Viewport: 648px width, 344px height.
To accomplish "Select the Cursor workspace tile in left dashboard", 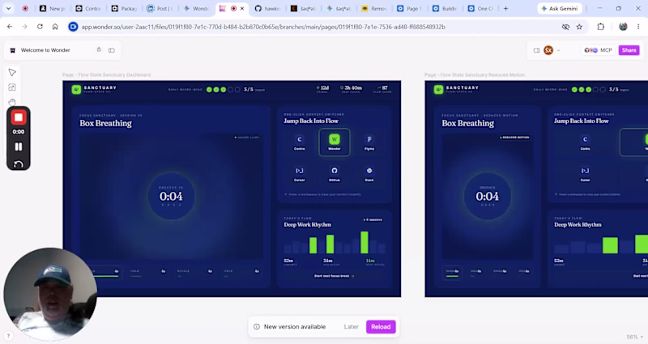I will (299, 174).
